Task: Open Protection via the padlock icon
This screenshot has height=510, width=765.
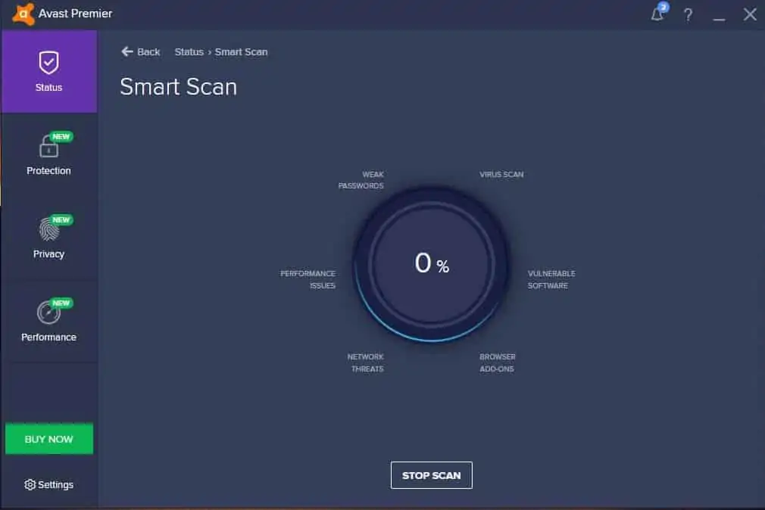Action: [48, 147]
